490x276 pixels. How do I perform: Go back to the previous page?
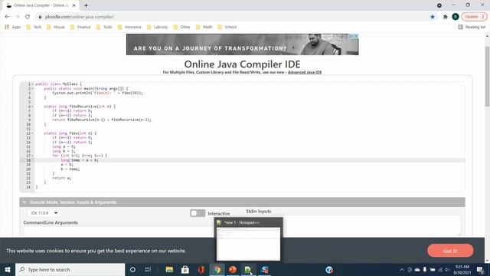pyautogui.click(x=7, y=17)
